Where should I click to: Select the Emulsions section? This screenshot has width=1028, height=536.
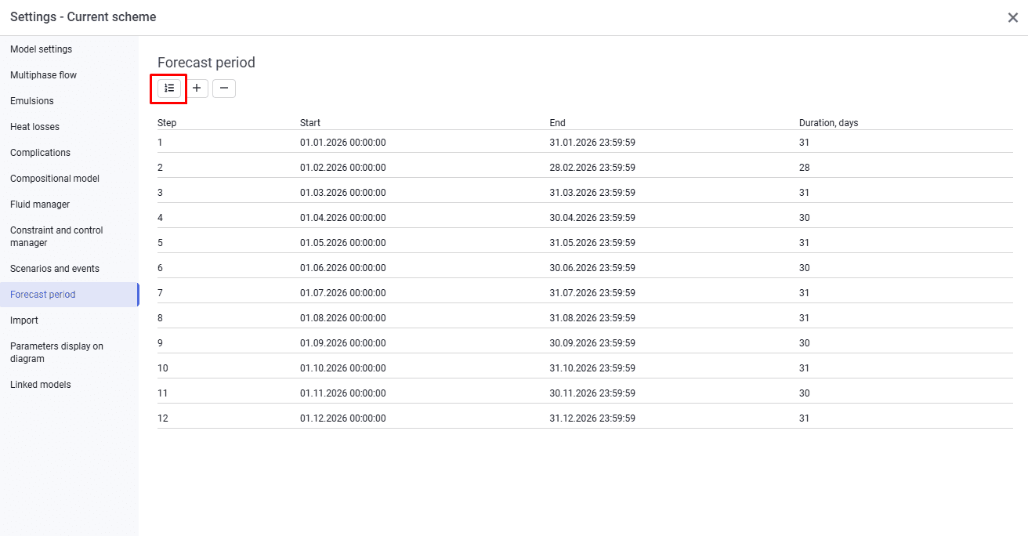click(32, 101)
